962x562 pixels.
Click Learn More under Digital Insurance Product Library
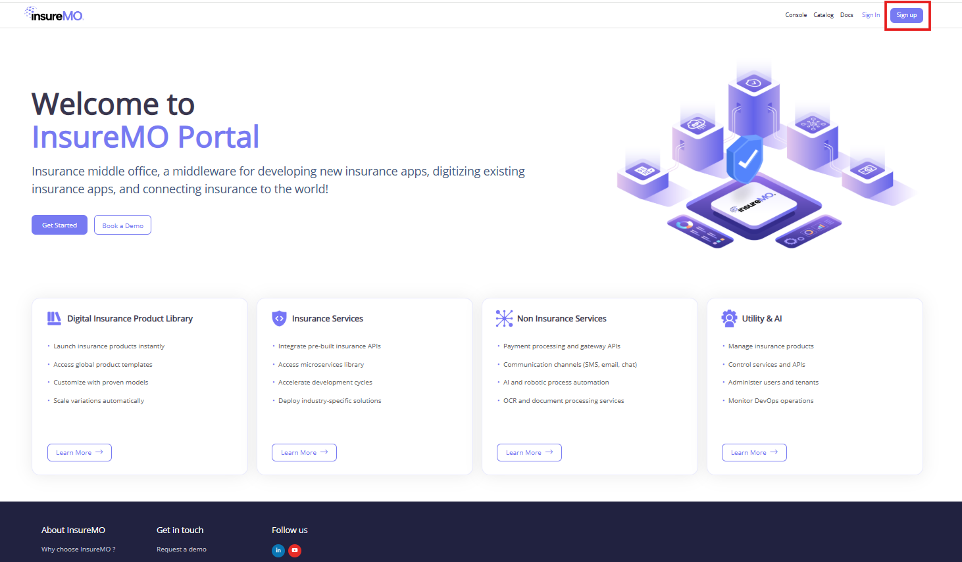80,452
